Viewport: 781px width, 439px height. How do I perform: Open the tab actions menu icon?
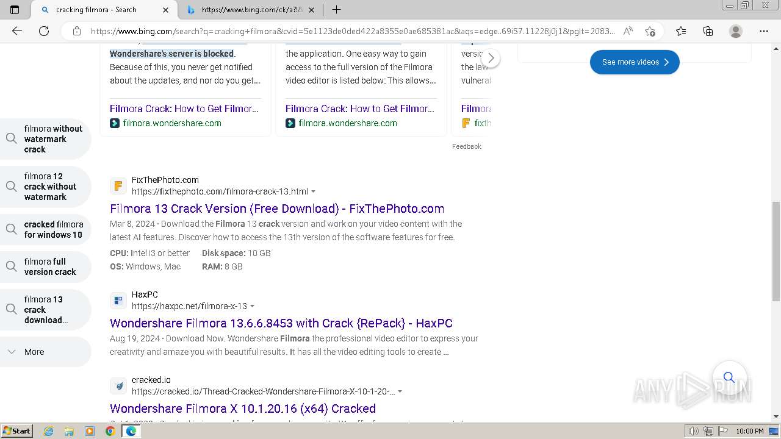pos(15,10)
